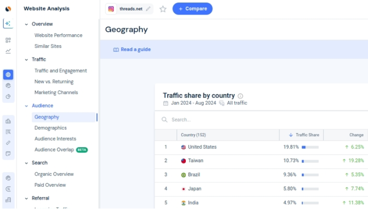Sort table by Traffic Share column
This screenshot has width=368, height=209.
click(x=307, y=135)
